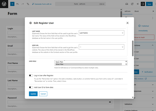
Task: Close the Edit Register User dialog
Action: pos(127,23)
